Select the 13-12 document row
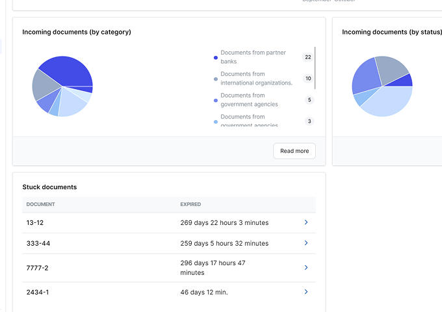This screenshot has width=442, height=312. [x=169, y=223]
